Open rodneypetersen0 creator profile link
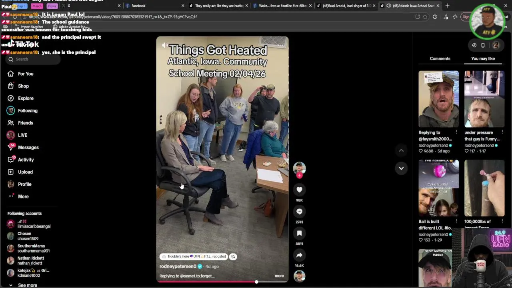 coord(178,266)
